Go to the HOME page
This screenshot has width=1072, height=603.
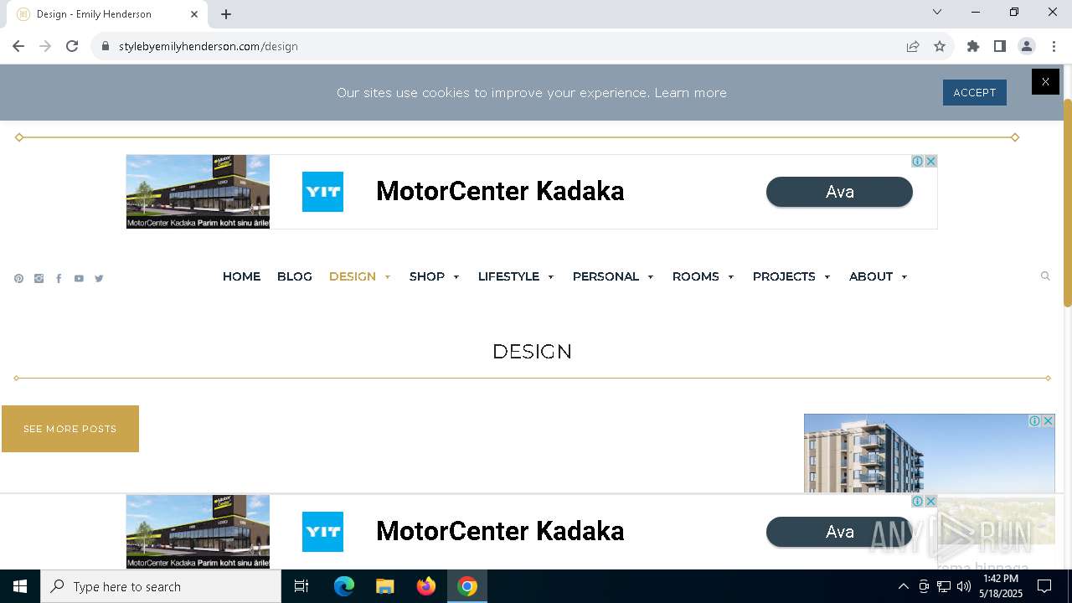pos(241,276)
